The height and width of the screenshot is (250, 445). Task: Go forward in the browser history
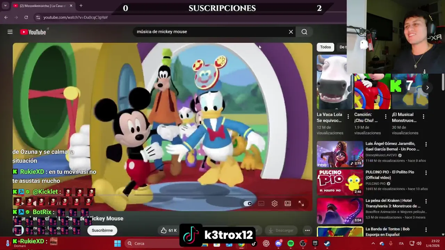(16, 17)
